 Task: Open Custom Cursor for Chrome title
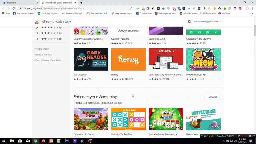(89, 39)
